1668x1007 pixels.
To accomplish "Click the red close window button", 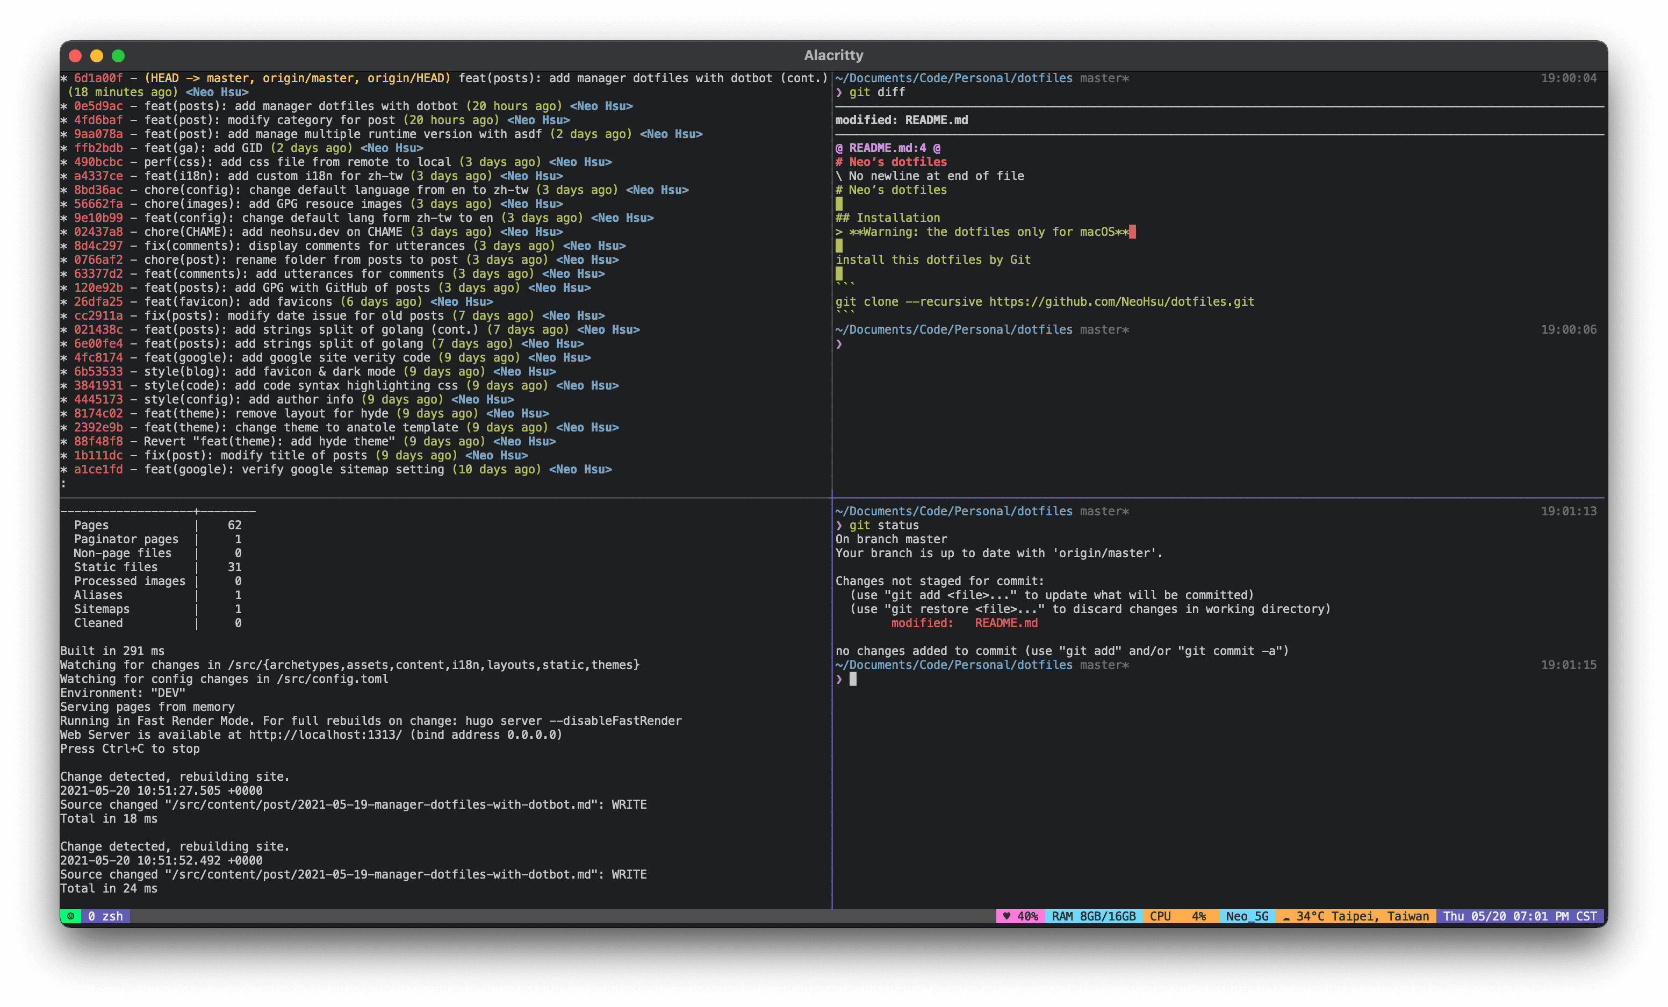I will 75,56.
